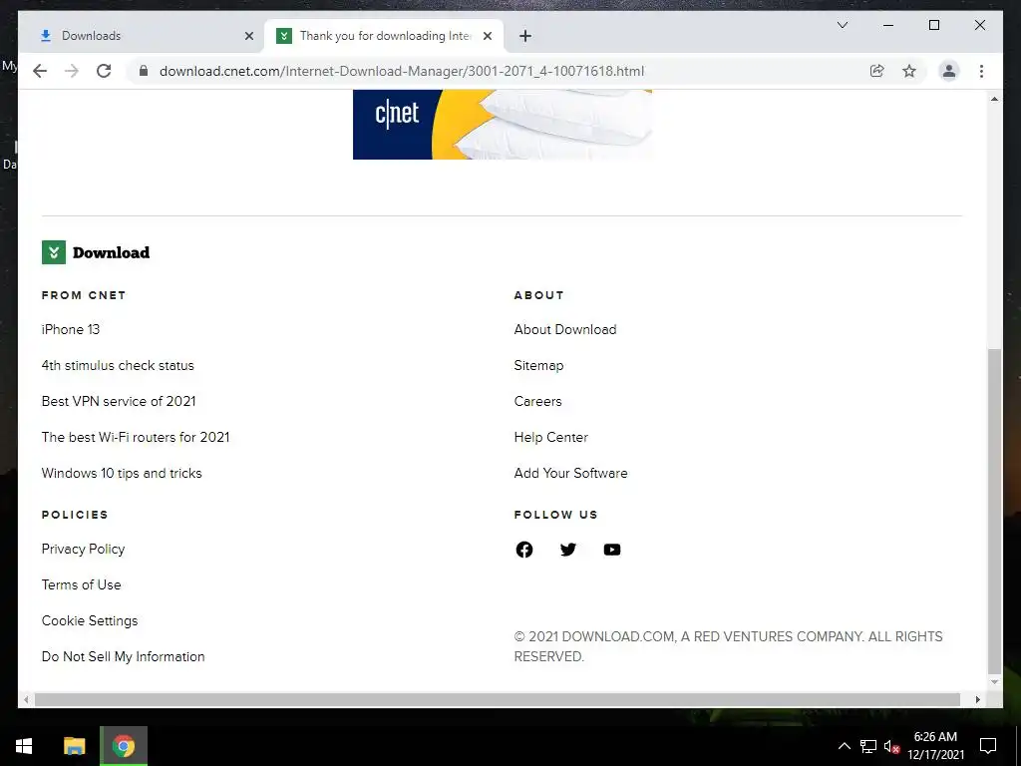Viewport: 1021px width, 766px height.
Task: Click the horizontal scrollbar thumb
Action: [x=498, y=699]
